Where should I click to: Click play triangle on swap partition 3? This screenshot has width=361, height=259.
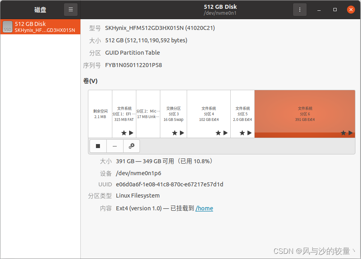pyautogui.click(x=182, y=133)
